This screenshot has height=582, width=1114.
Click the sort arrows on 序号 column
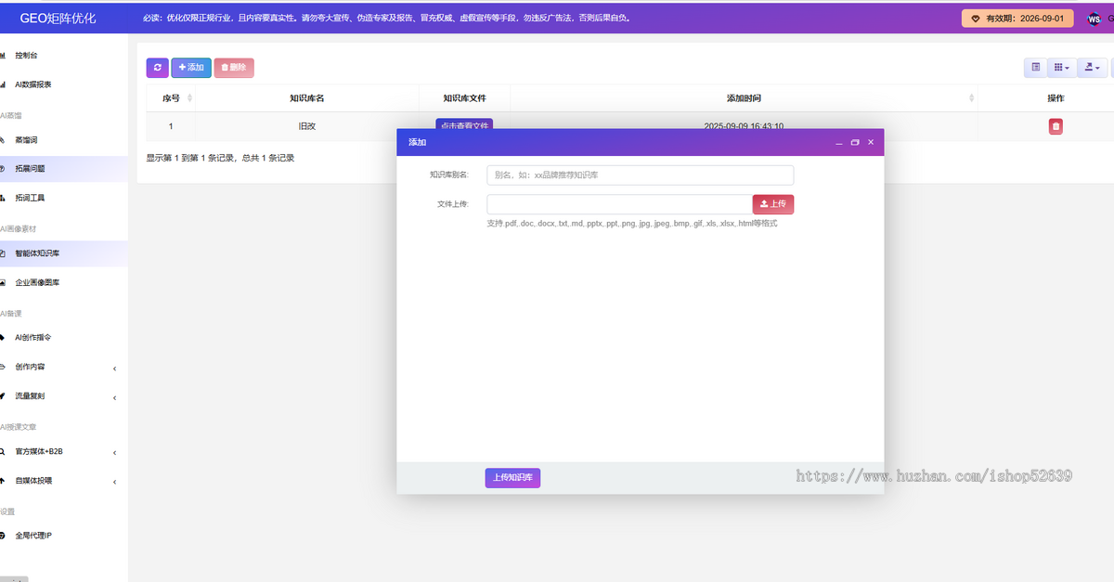[190, 98]
